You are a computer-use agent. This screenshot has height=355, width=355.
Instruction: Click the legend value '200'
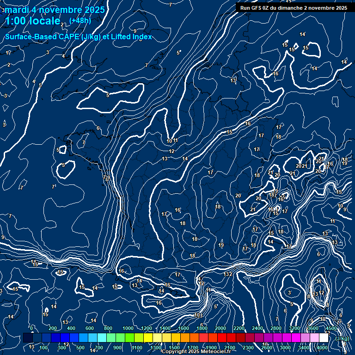53,328
